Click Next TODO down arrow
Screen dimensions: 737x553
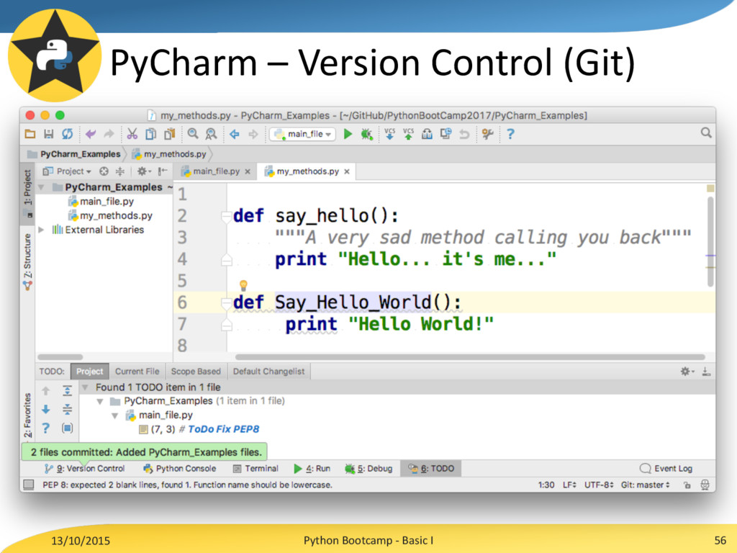point(45,409)
